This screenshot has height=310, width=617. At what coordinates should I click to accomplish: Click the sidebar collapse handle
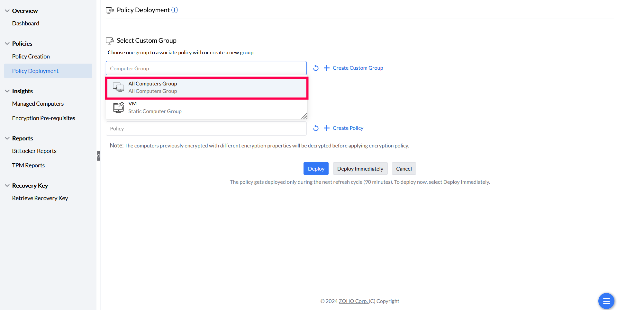pos(98,156)
